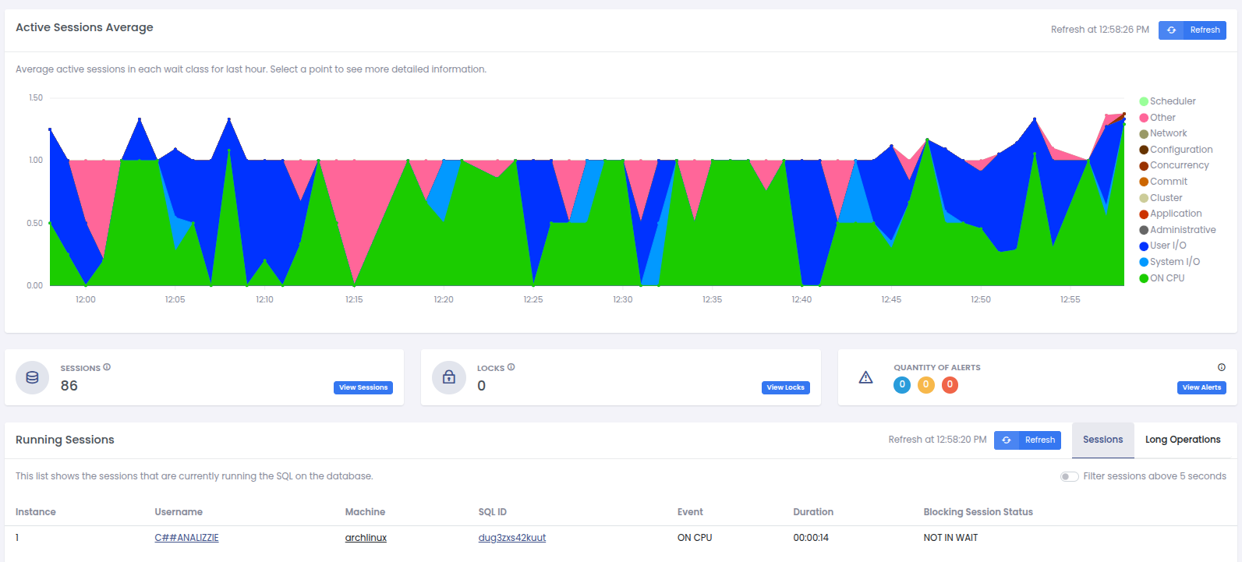This screenshot has height=562, width=1242.
Task: Switch to the Long Operations tab
Action: pos(1183,440)
